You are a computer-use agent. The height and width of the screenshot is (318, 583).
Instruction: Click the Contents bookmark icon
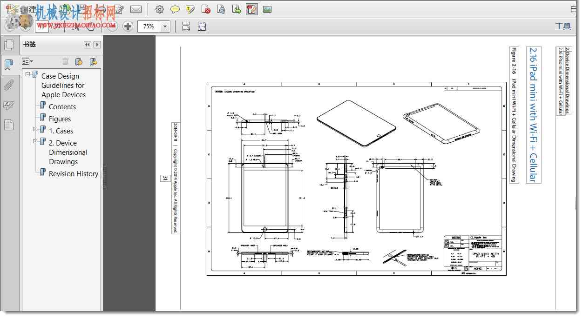43,106
